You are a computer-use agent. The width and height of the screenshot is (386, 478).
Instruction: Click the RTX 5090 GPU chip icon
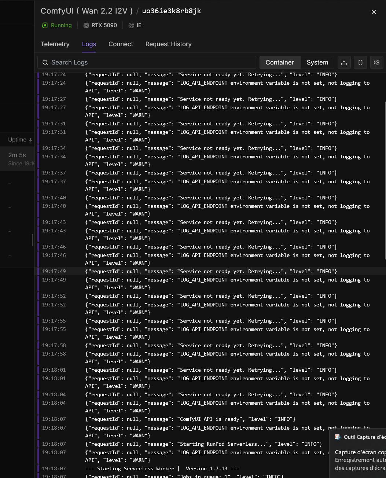[x=86, y=25]
